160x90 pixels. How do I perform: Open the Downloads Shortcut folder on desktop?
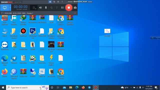pyautogui.click(x=14, y=33)
